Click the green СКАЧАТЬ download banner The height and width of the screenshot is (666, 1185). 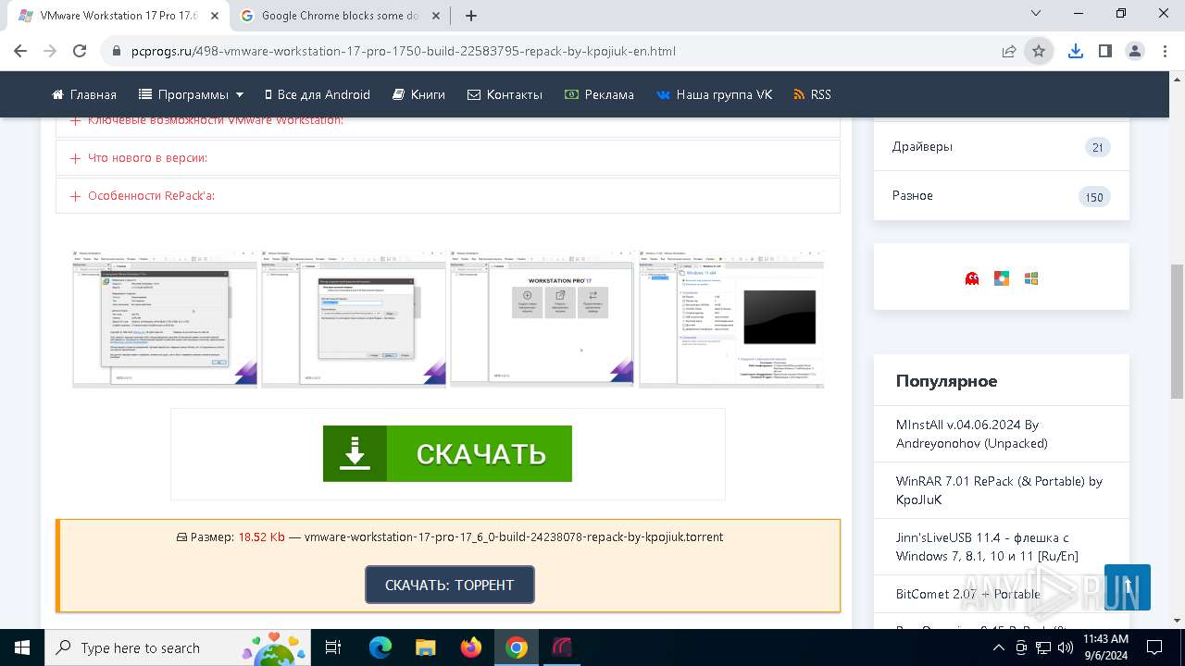[447, 453]
